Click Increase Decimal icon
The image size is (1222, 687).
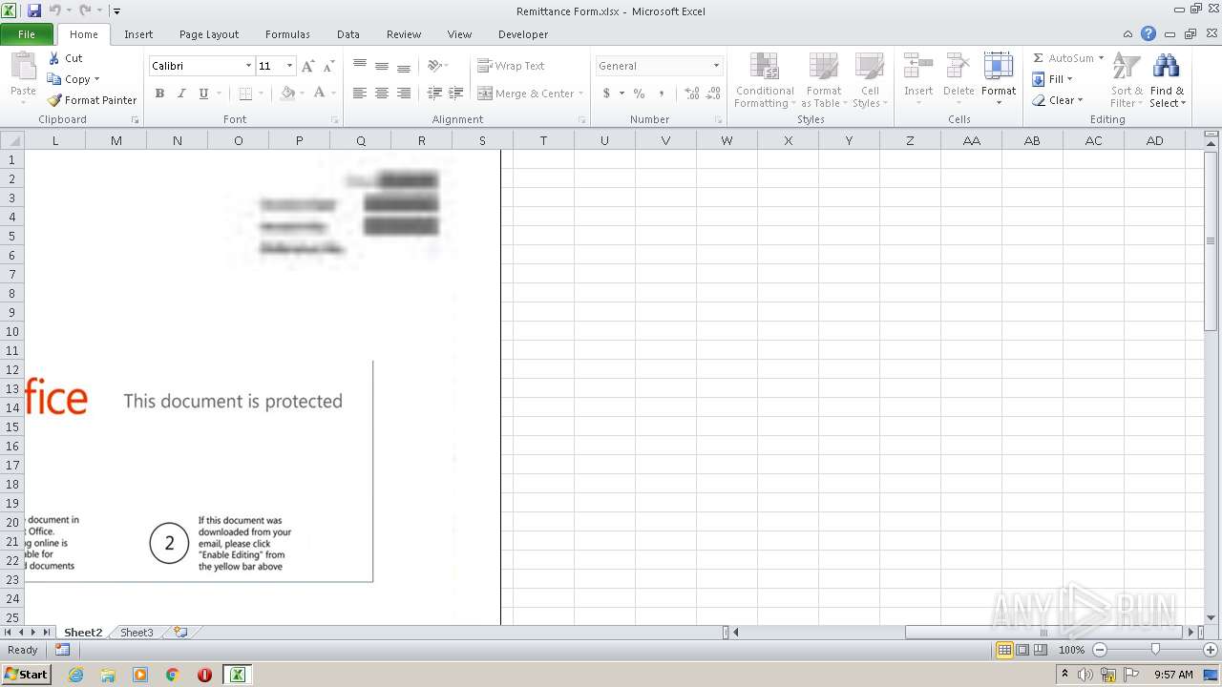tap(692, 94)
